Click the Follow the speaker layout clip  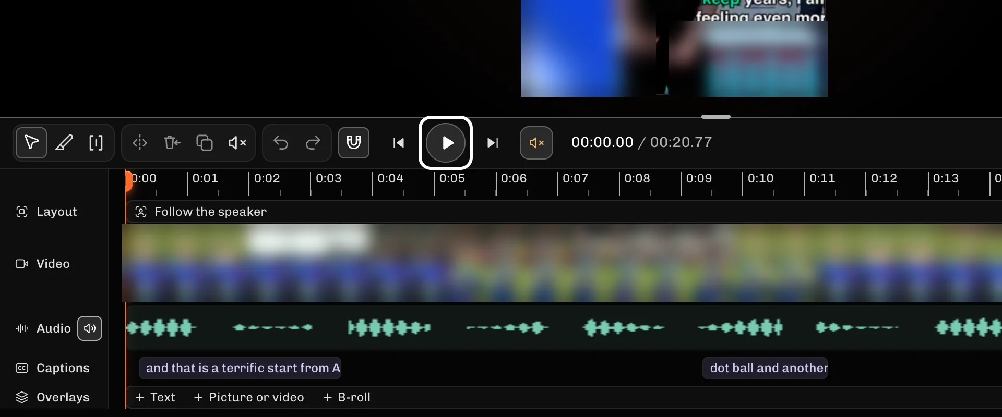pos(564,212)
